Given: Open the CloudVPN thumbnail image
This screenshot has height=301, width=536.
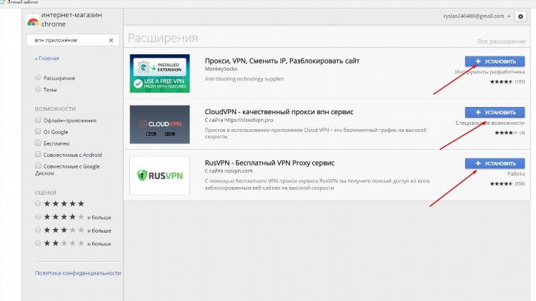Looking at the screenshot, I should tap(159, 124).
